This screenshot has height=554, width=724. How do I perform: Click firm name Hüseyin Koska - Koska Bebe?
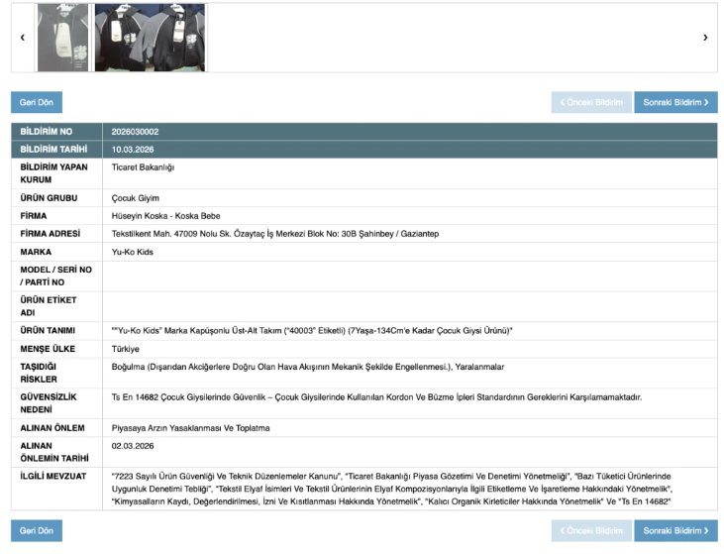[x=166, y=215]
